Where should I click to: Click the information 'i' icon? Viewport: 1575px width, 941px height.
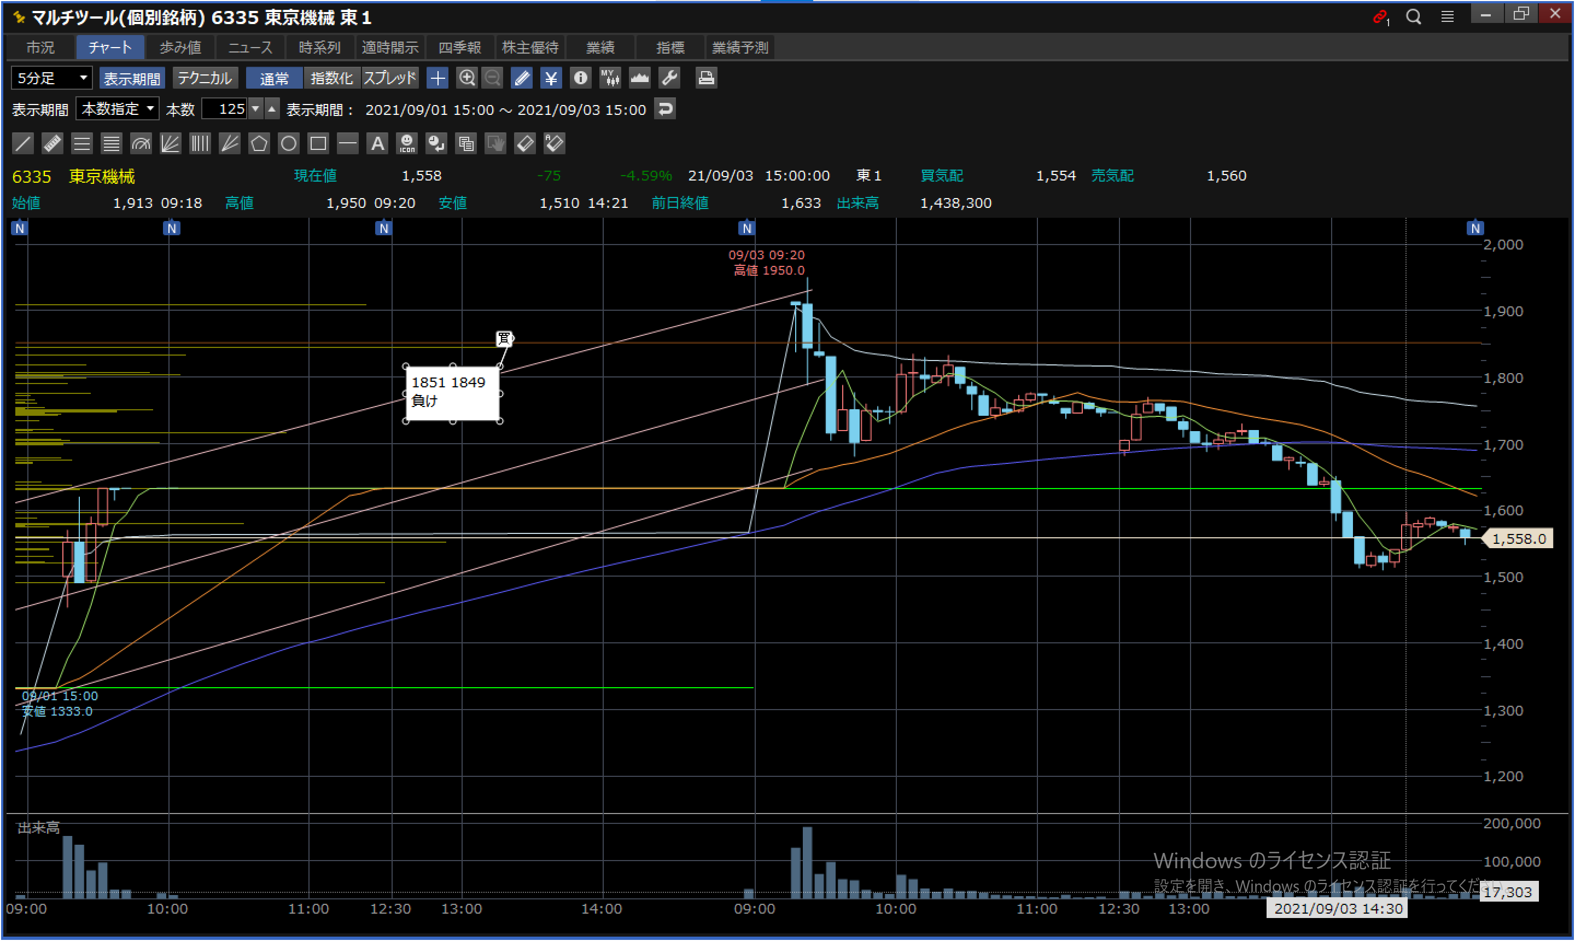(580, 78)
